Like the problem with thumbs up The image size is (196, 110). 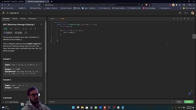17,29
